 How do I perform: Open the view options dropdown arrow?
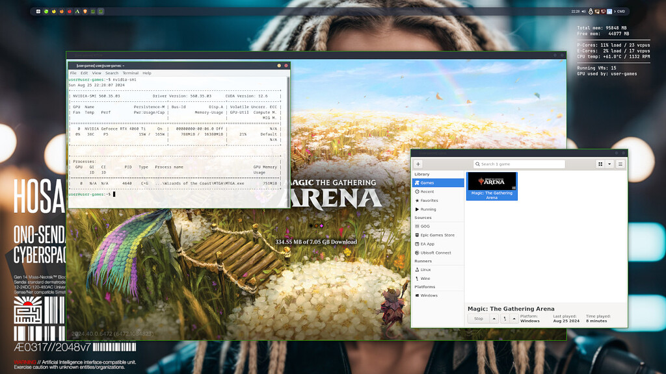[x=610, y=164]
